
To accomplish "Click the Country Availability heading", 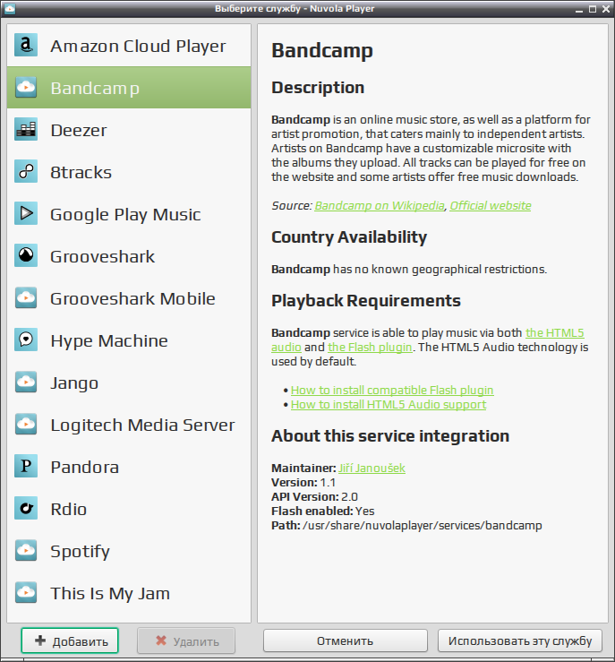I will coord(349,236).
